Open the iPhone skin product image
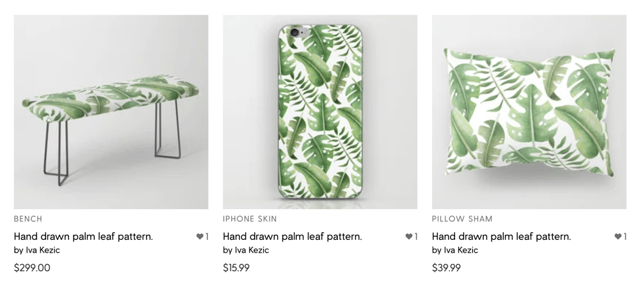The height and width of the screenshot is (284, 640). click(320, 112)
